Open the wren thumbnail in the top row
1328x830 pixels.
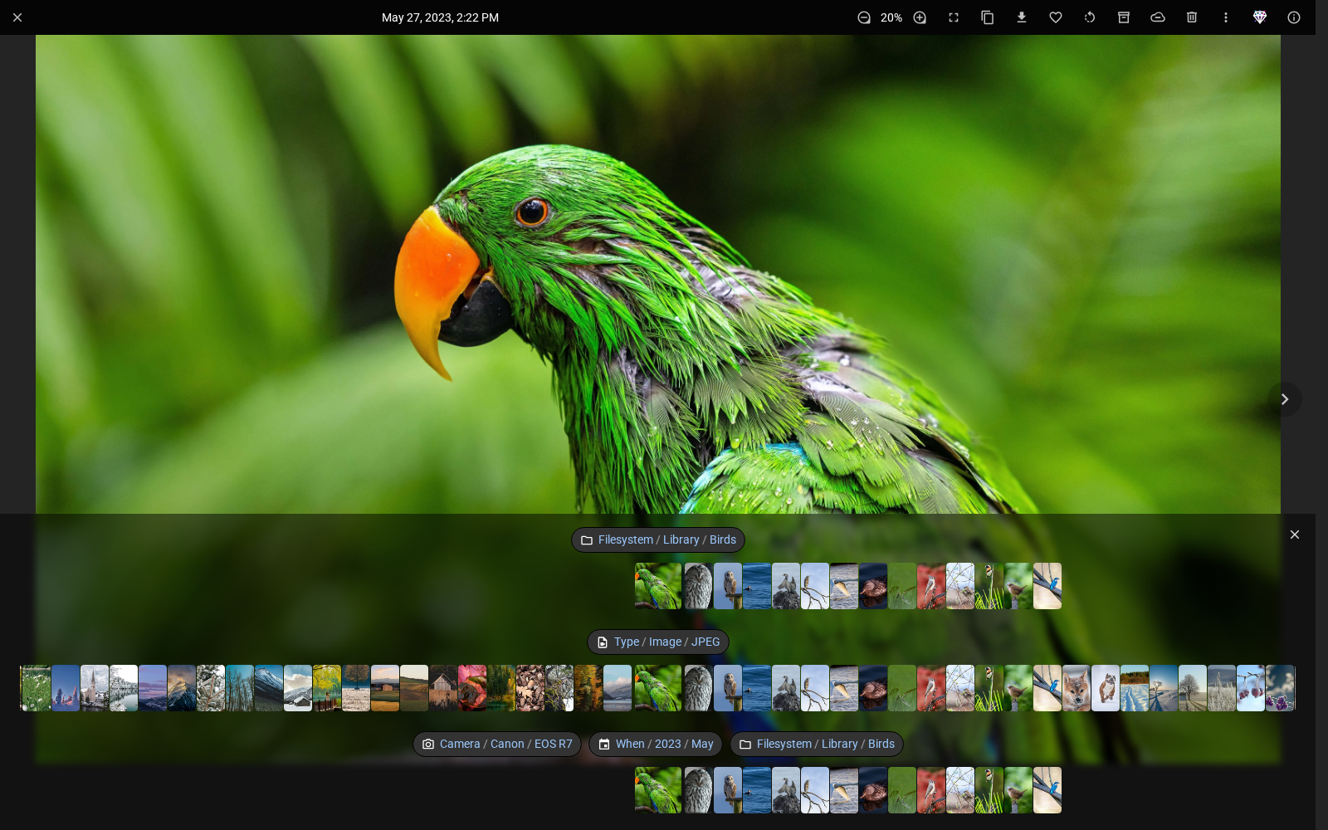pyautogui.click(x=1018, y=586)
